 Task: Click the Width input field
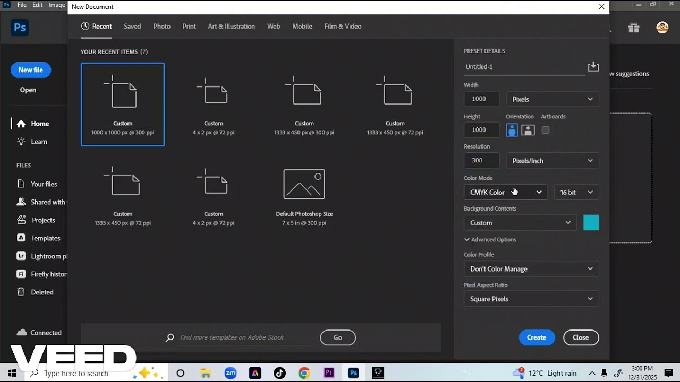(x=482, y=99)
